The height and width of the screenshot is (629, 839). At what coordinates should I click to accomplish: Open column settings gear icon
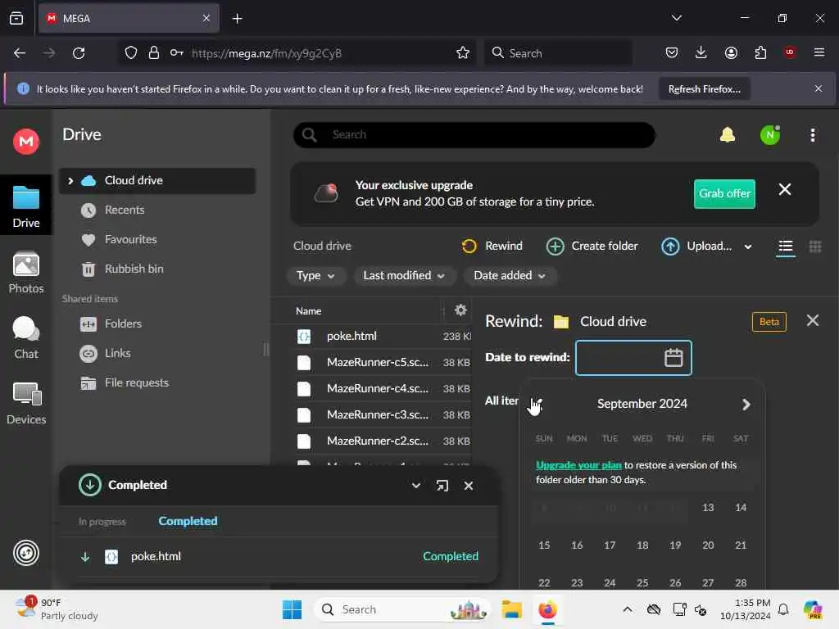click(x=460, y=310)
